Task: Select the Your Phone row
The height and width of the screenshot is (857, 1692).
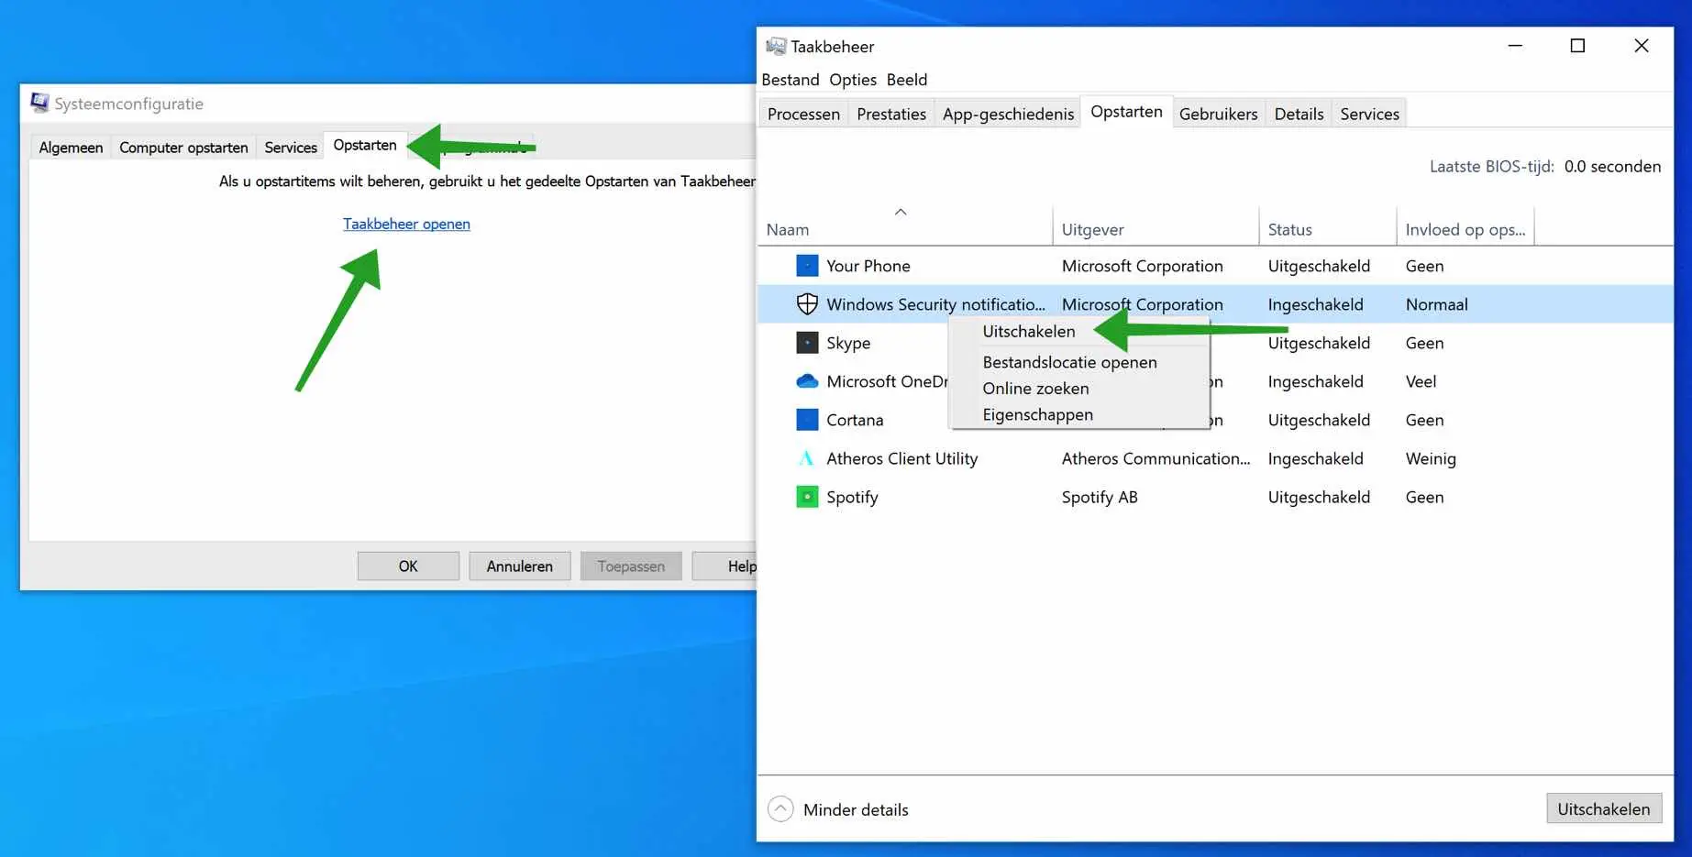Action: click(x=1215, y=266)
